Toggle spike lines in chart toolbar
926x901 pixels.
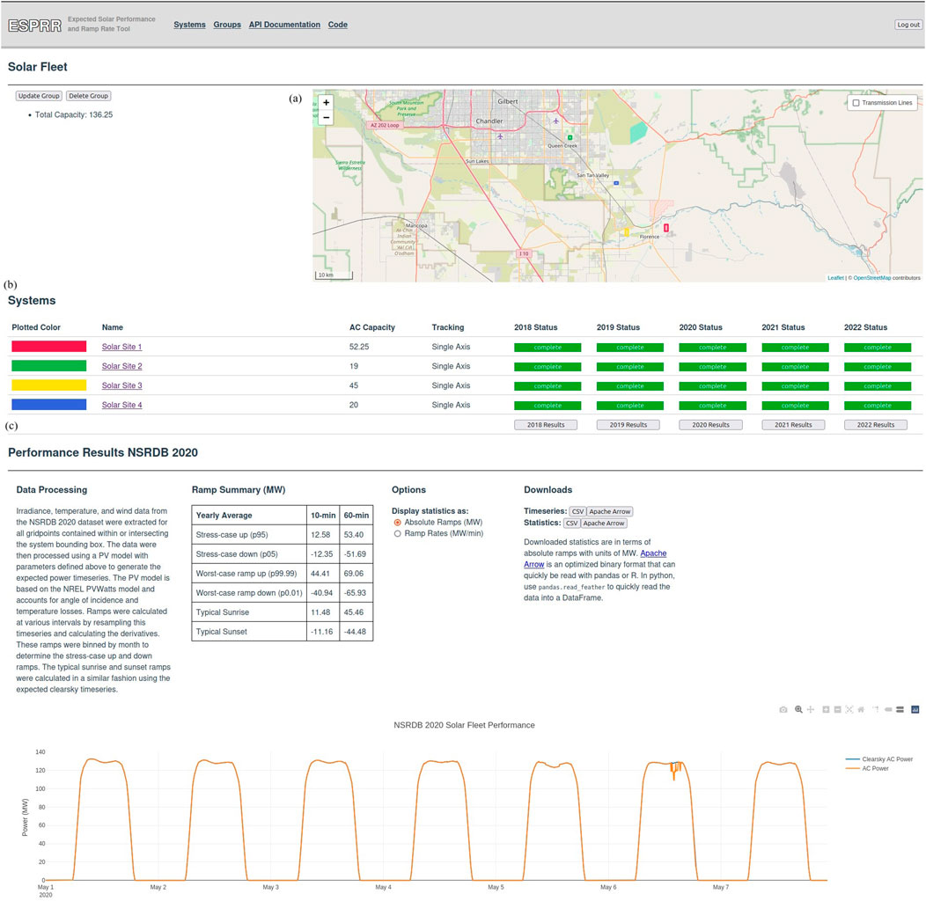[876, 710]
